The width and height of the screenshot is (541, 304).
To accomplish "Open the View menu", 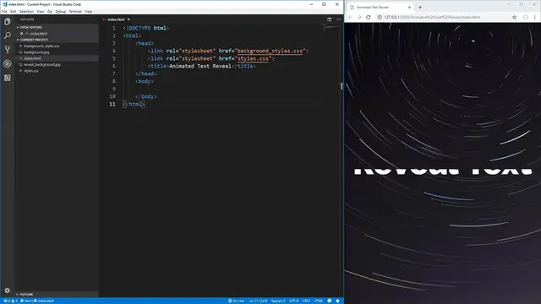I will [41, 11].
